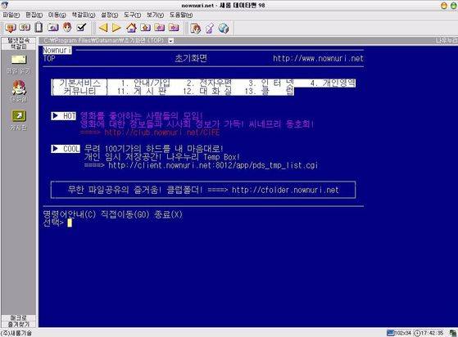Click the checkmark toolbar icon
This screenshot has height=337, width=458.
pyautogui.click(x=82, y=28)
